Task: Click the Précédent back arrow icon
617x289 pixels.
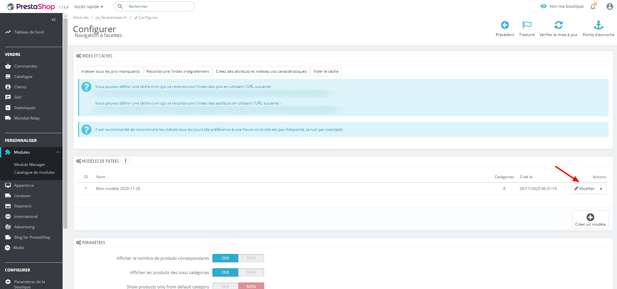Action: coord(505,25)
